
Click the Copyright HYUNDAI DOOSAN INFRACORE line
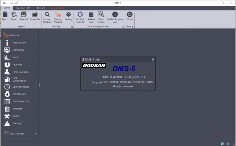click(122, 82)
